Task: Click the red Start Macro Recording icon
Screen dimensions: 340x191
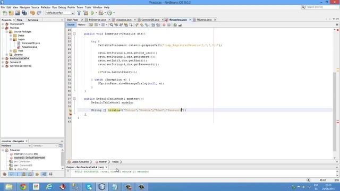Action: (x=164, y=25)
